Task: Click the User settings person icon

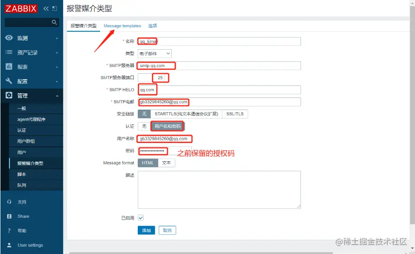Action: click(9, 245)
